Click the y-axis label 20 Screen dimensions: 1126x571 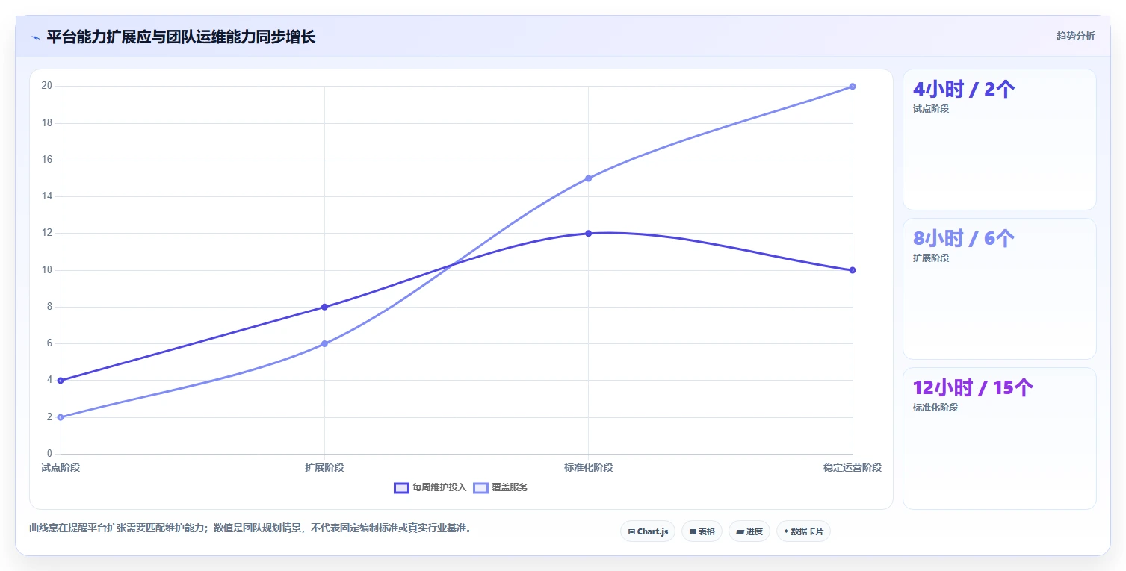tap(46, 86)
